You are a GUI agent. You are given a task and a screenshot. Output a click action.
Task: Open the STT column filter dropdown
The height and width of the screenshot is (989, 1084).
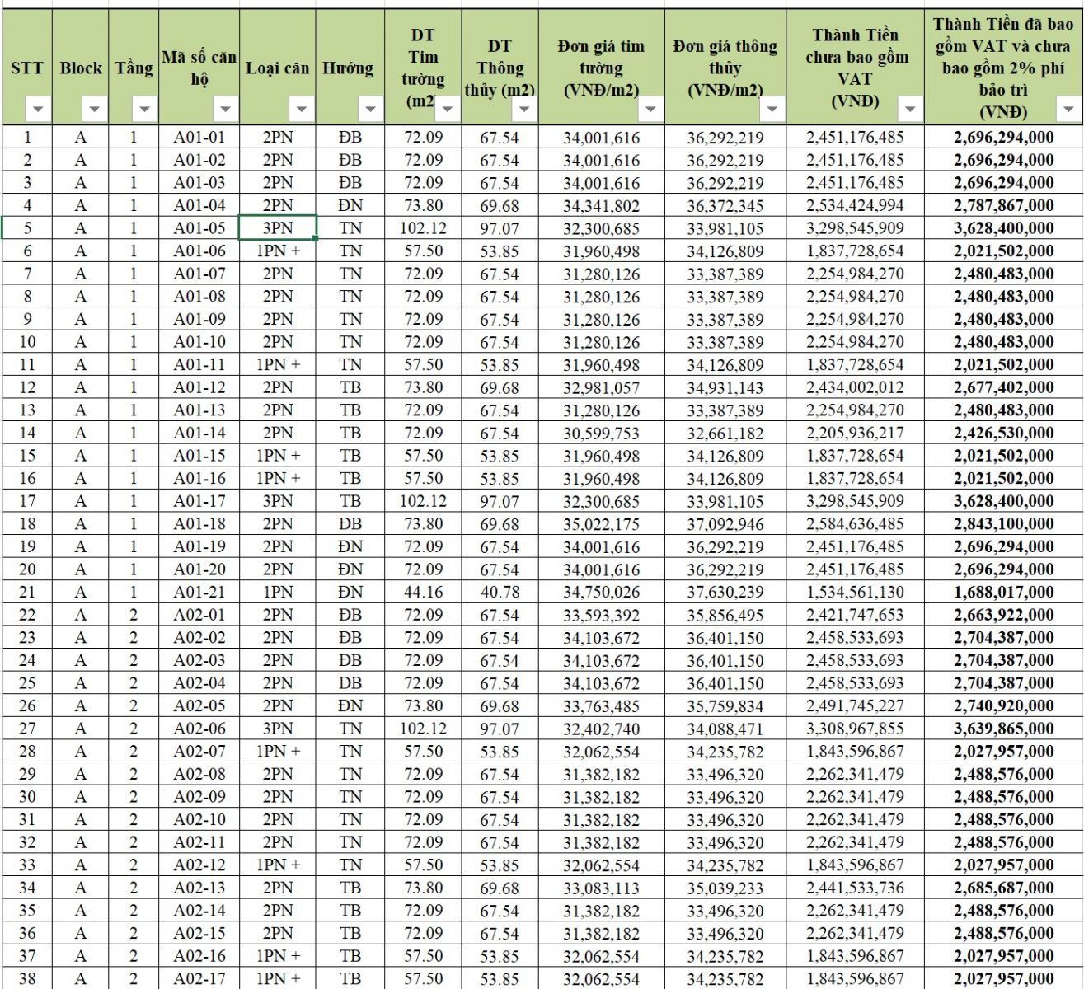pos(38,109)
